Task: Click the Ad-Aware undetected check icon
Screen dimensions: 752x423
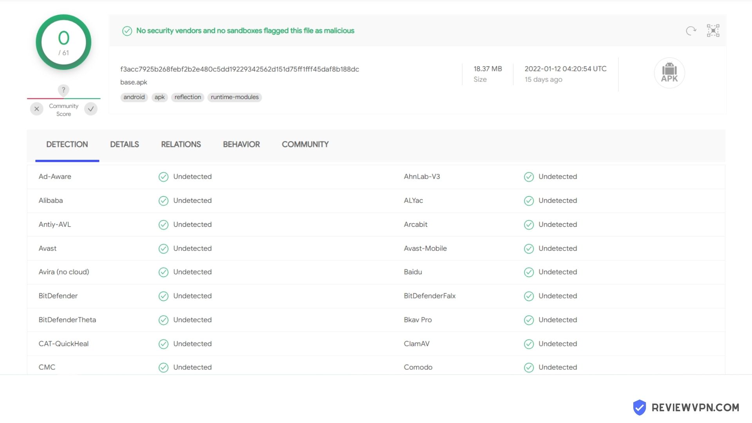Action: 163,177
